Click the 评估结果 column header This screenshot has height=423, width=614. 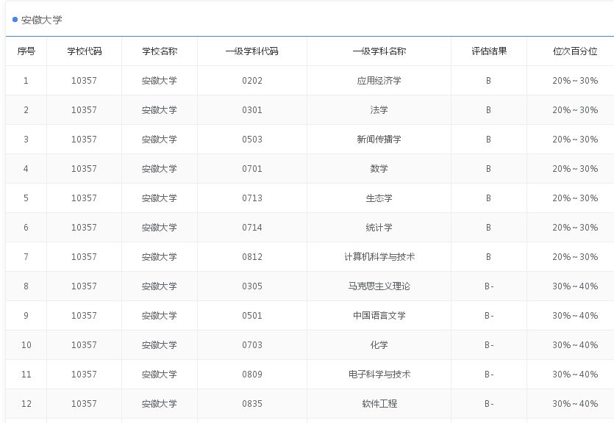coord(488,51)
